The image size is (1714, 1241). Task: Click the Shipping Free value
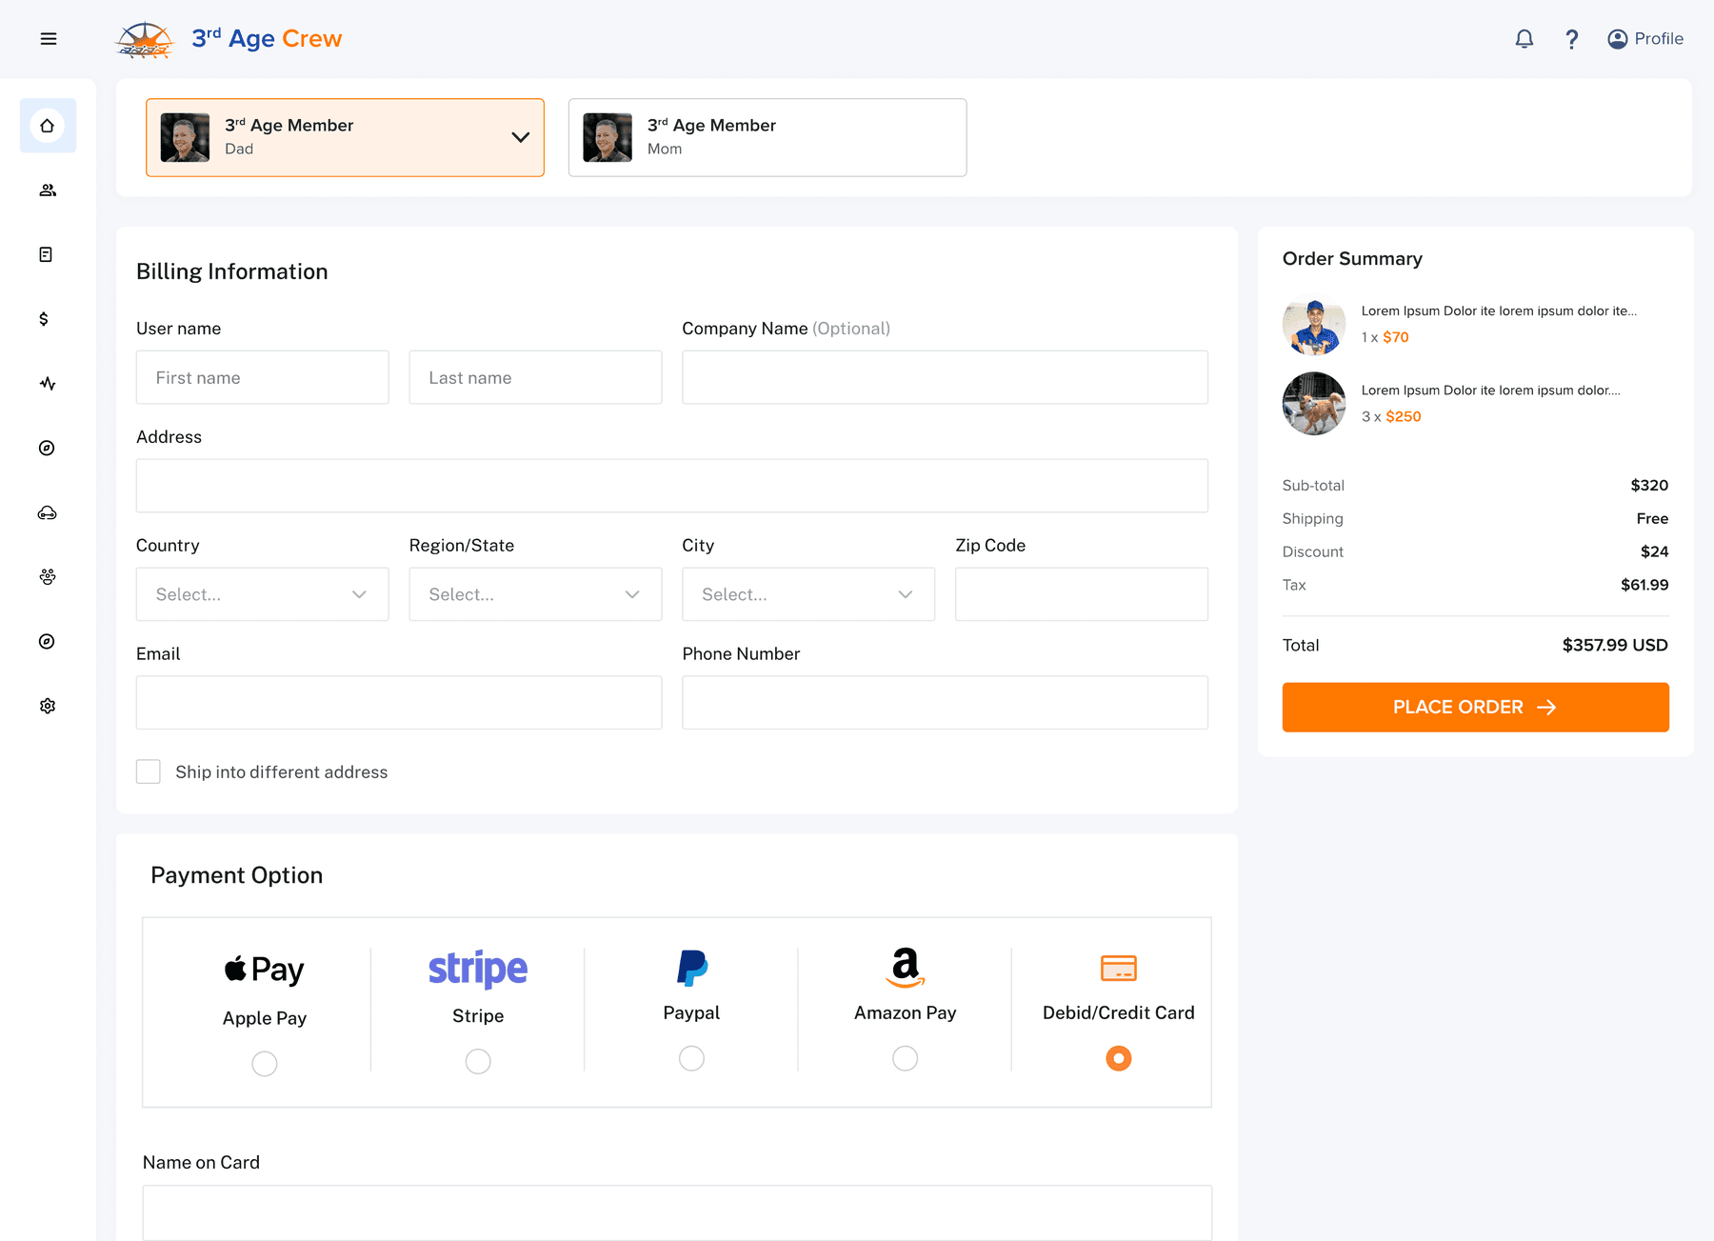click(x=1652, y=518)
